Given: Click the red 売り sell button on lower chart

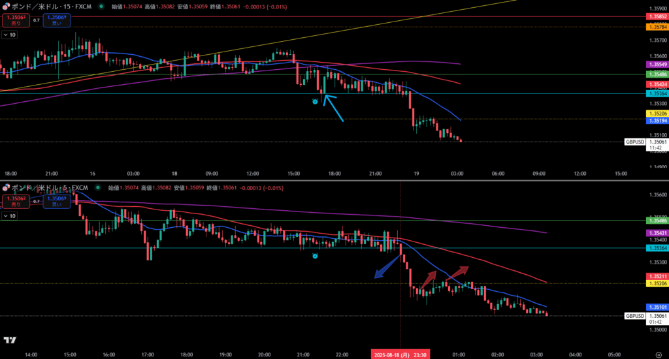Looking at the screenshot, I should (x=12, y=201).
